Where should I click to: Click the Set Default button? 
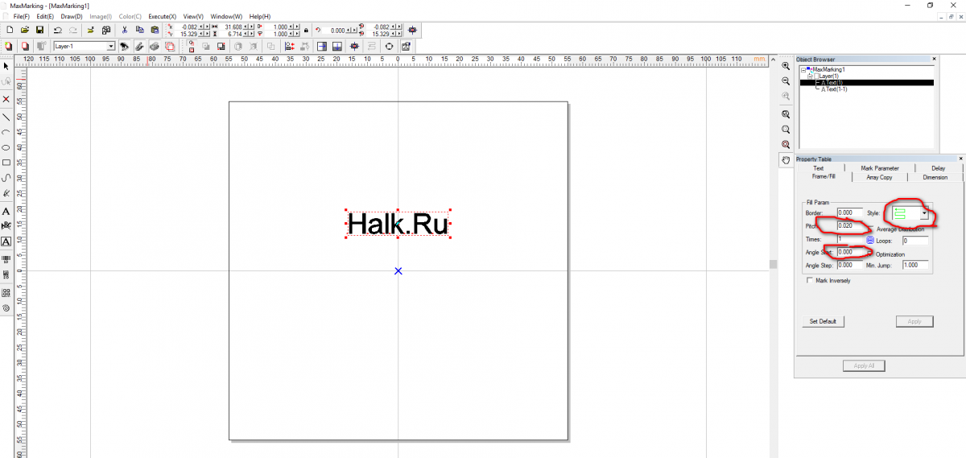(x=822, y=321)
